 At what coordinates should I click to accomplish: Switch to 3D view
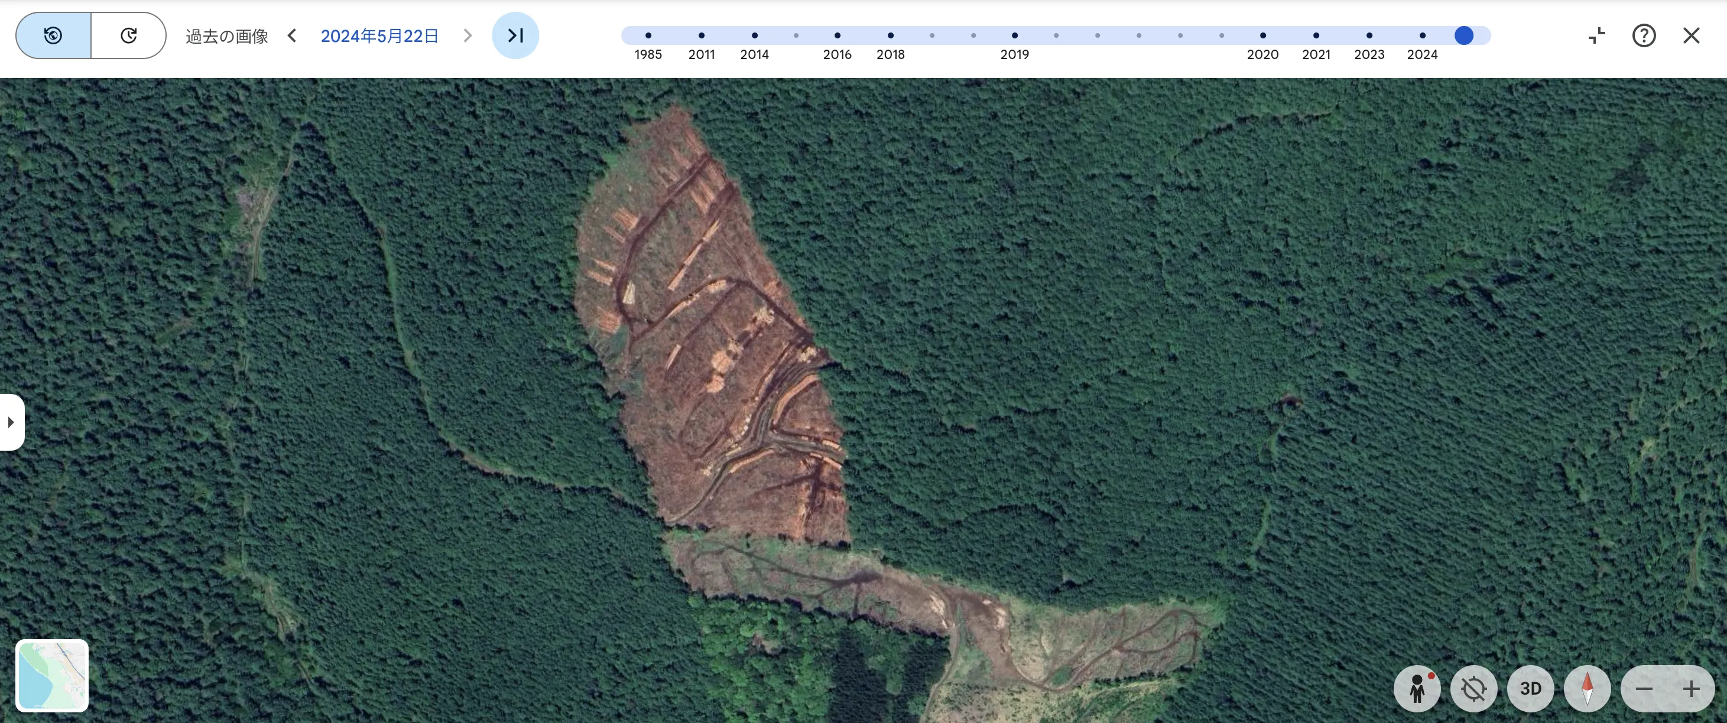pos(1531,688)
